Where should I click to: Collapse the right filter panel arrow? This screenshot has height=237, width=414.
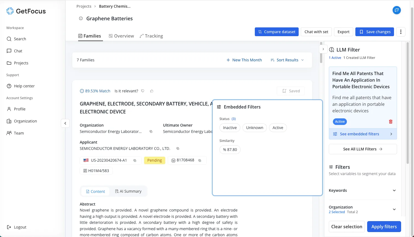(x=323, y=49)
